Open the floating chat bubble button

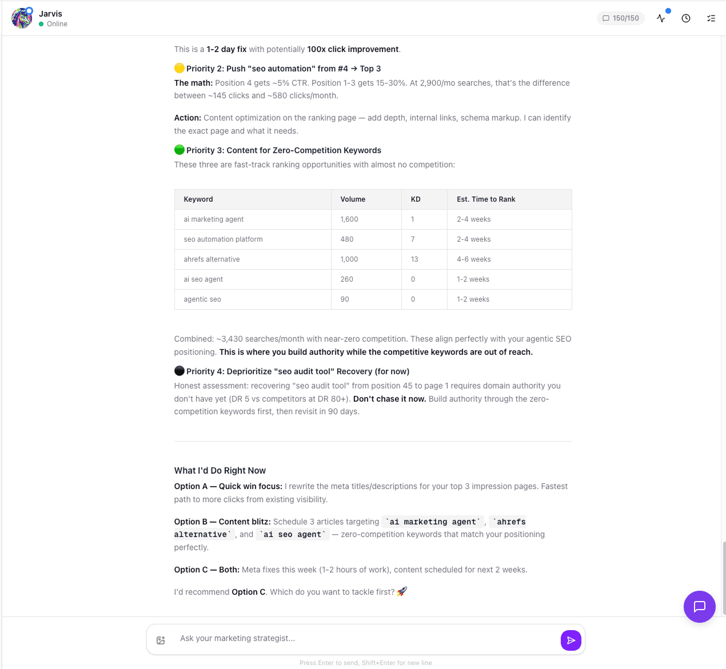700,607
